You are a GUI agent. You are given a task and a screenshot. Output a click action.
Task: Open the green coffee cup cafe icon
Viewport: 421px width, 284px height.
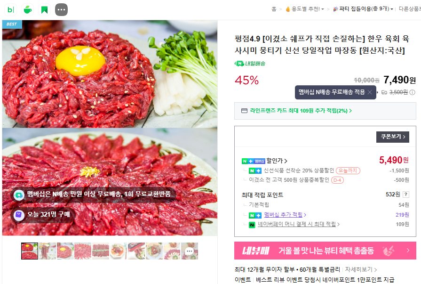28,10
